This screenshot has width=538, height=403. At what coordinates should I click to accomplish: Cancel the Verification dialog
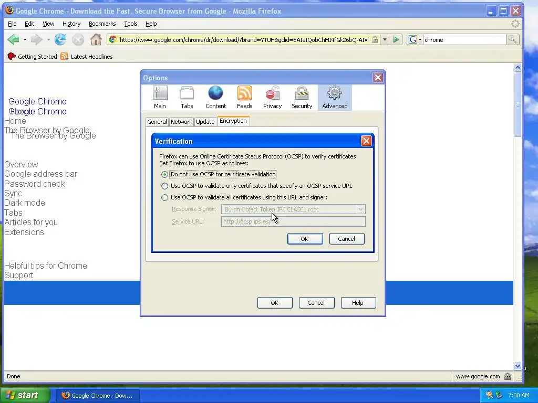point(347,239)
